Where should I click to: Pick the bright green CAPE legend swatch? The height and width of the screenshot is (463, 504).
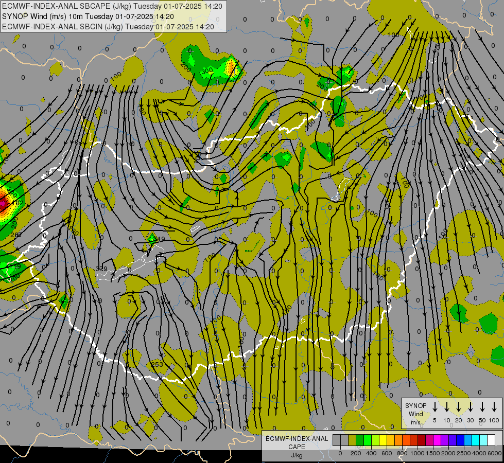pyautogui.click(x=368, y=440)
